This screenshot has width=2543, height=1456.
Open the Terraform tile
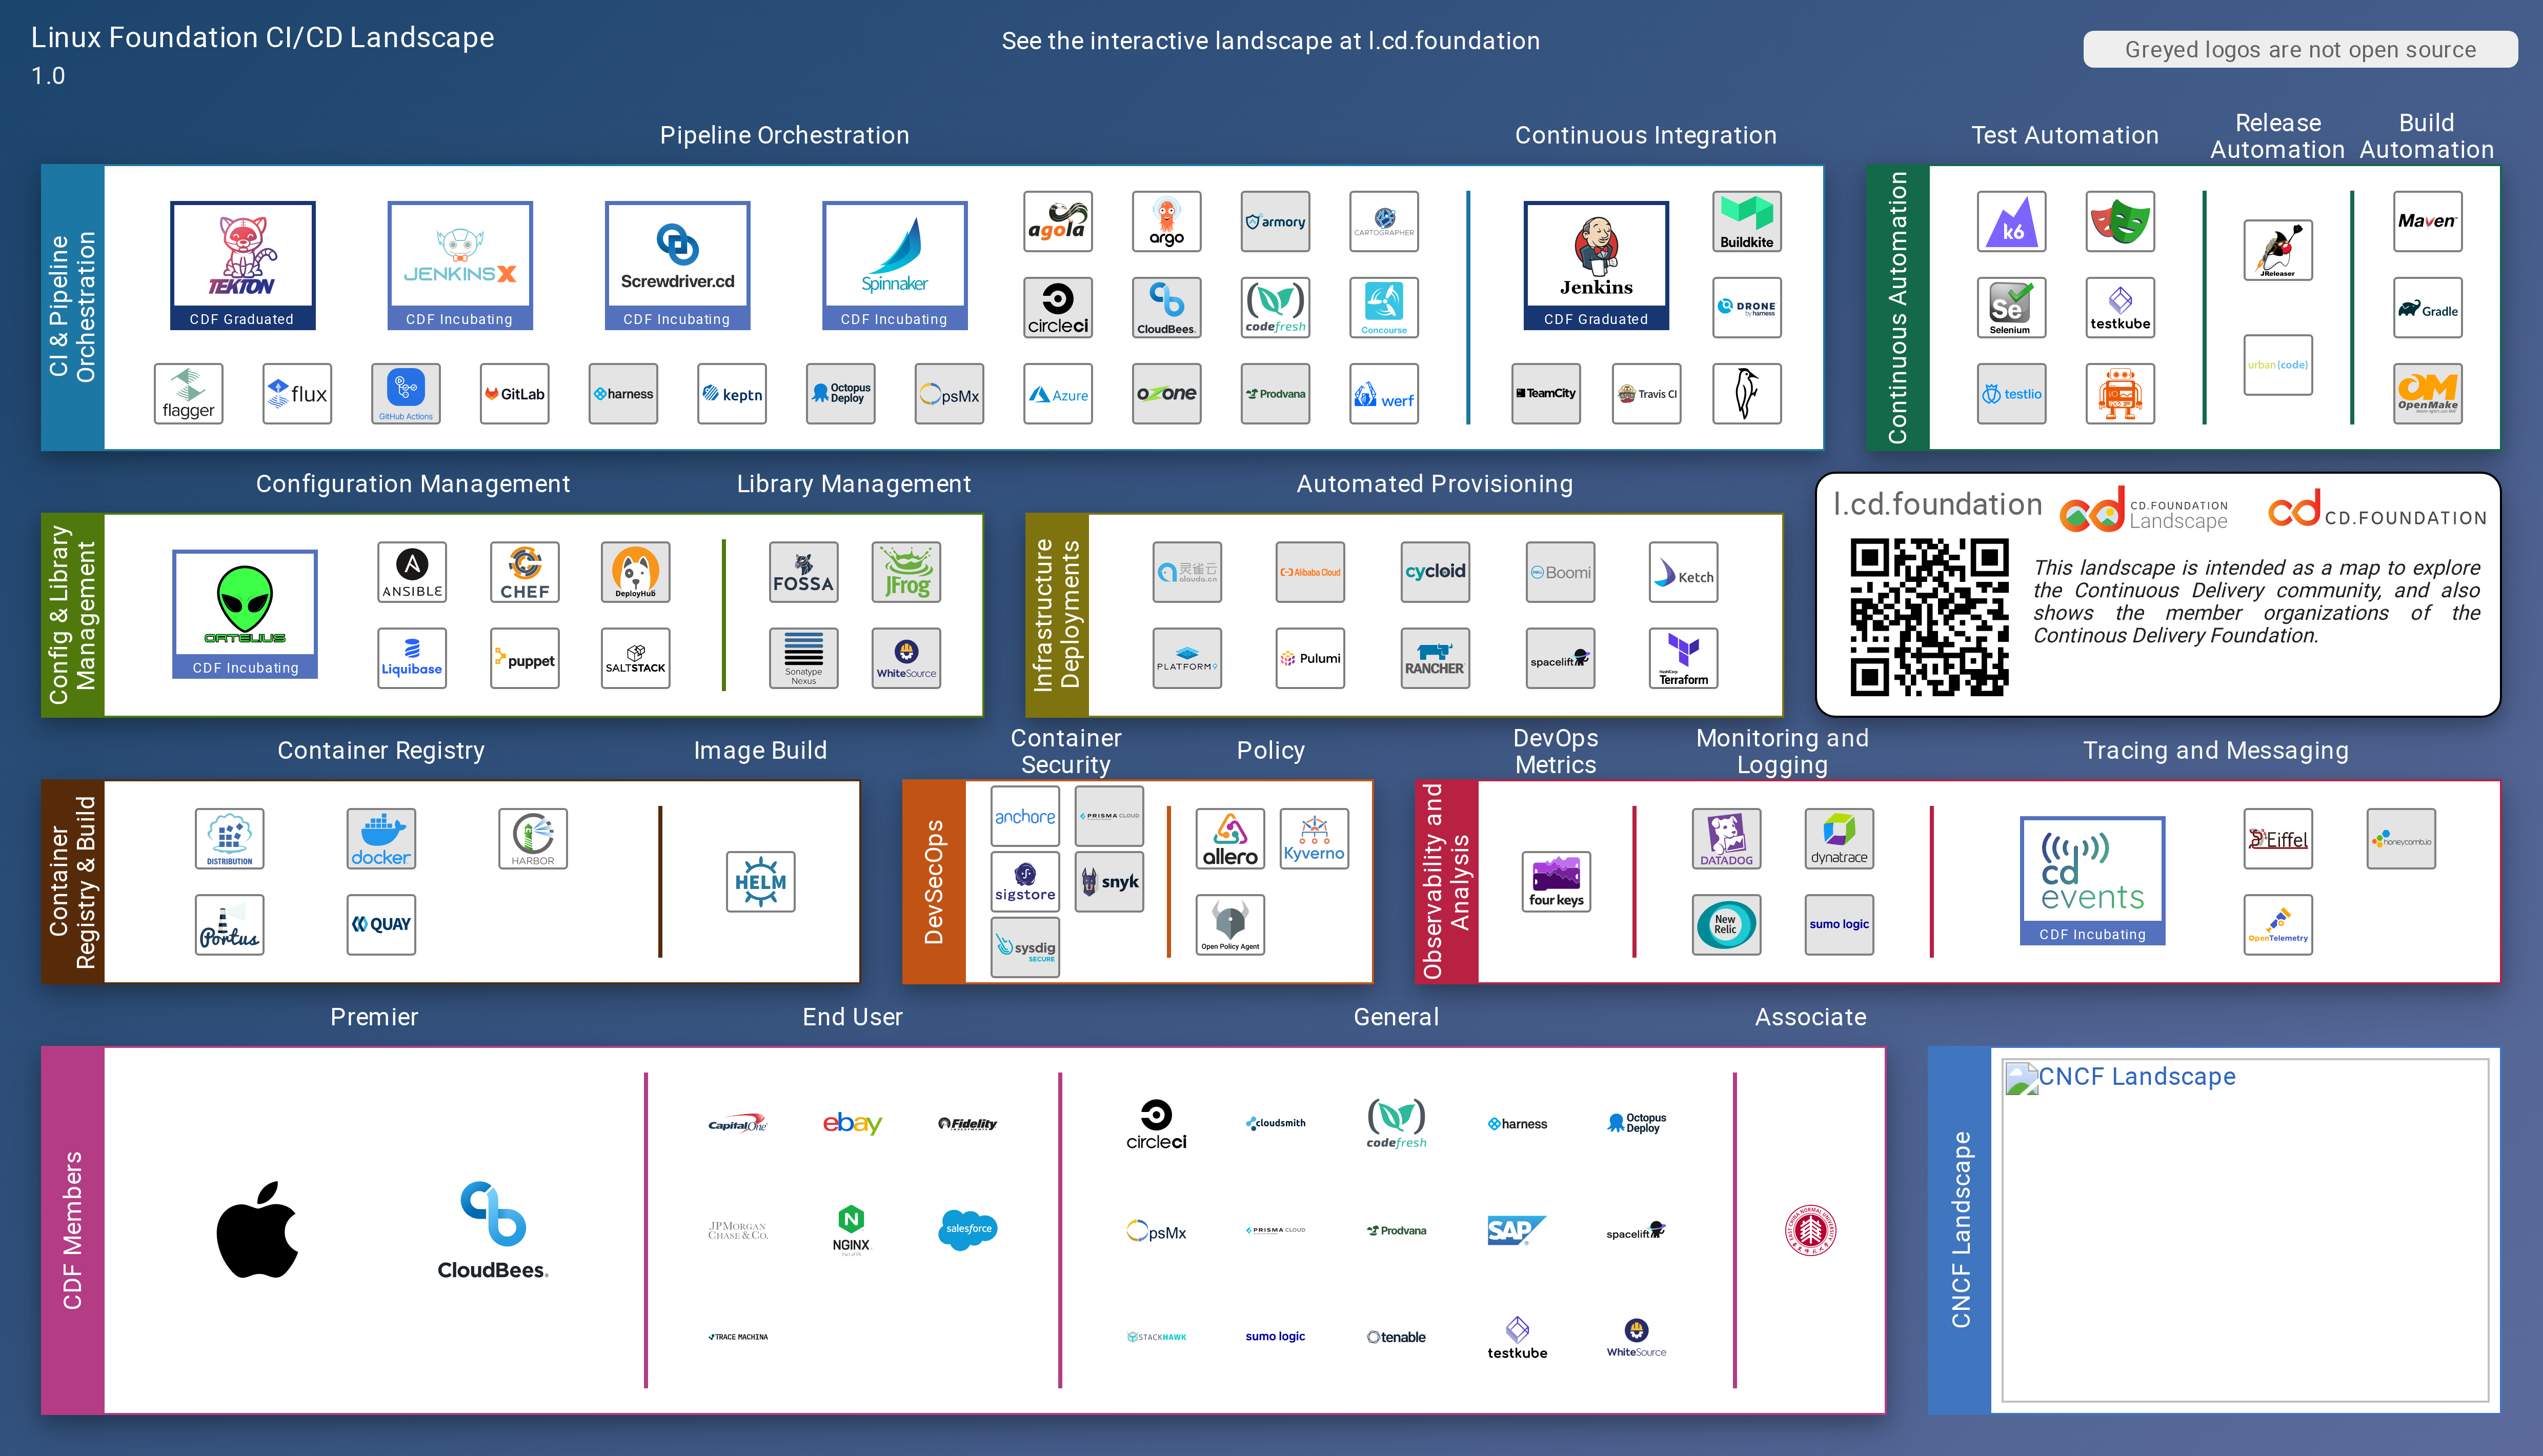1684,658
